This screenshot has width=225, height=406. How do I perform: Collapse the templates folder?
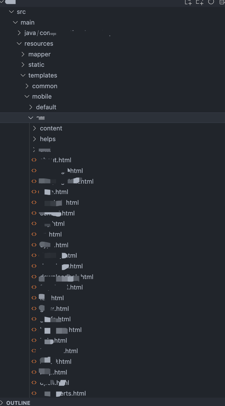coord(23,75)
